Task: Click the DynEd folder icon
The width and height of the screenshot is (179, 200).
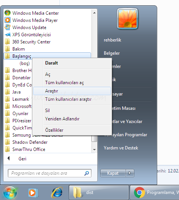Action: pyautogui.click(x=7, y=85)
